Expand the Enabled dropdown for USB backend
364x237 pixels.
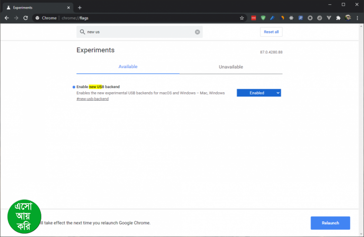coord(259,93)
